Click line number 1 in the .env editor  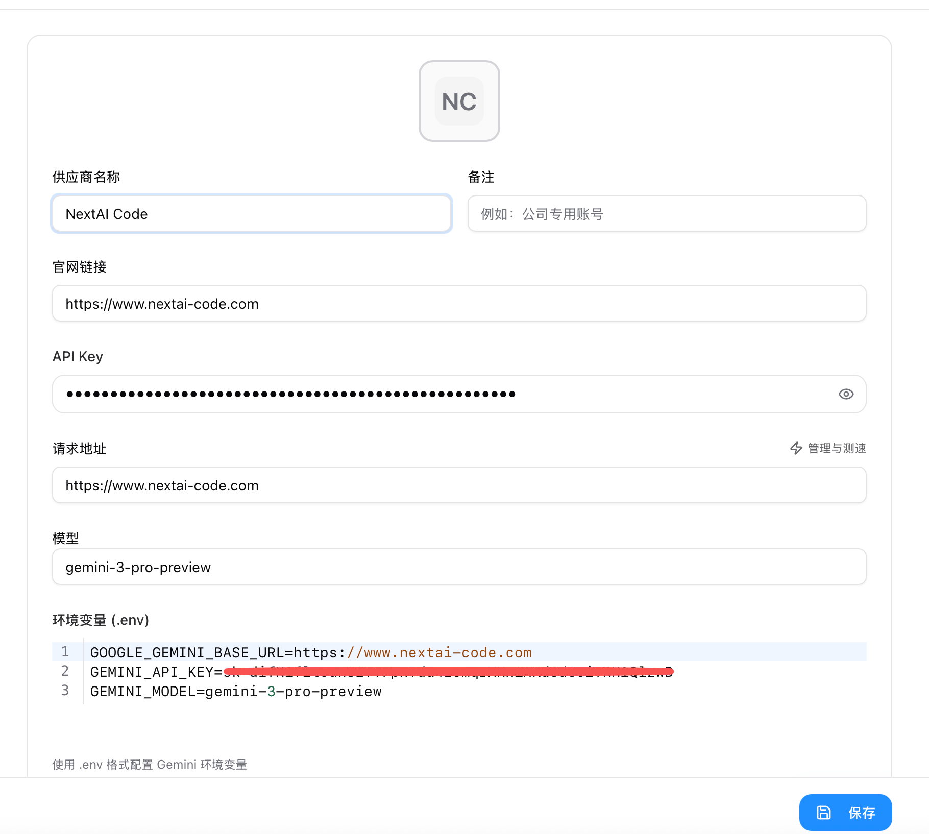65,652
